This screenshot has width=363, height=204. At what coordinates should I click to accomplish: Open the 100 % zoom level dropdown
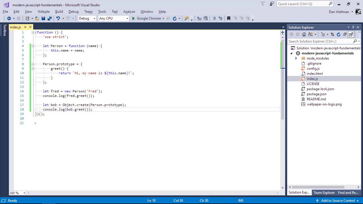(24, 193)
